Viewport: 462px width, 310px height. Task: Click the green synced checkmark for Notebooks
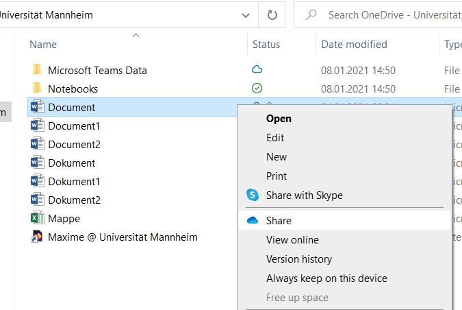[x=257, y=88]
